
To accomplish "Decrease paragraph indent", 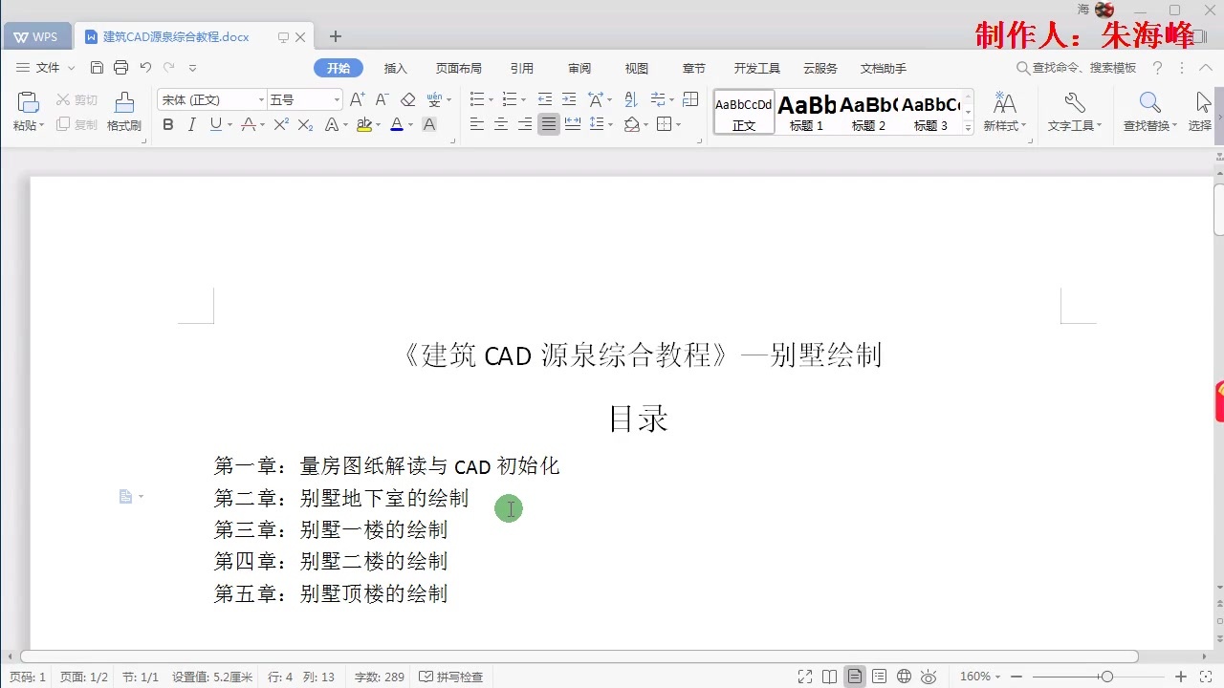I will [x=545, y=99].
